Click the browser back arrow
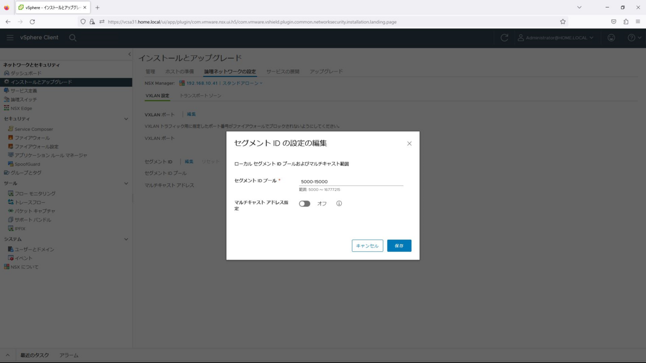 point(8,22)
